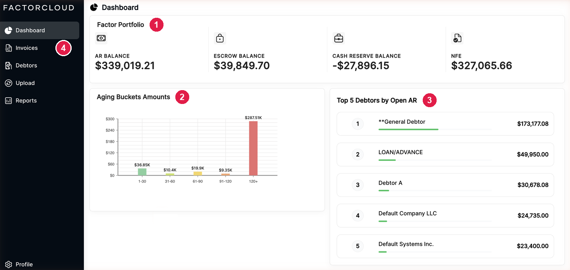Open the Dashboard menu item
The height and width of the screenshot is (270, 570).
[x=40, y=30]
